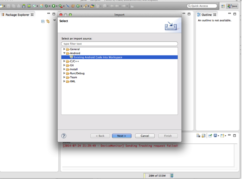Switch to the Outline tab
The height and width of the screenshot is (179, 242).
[x=206, y=15]
